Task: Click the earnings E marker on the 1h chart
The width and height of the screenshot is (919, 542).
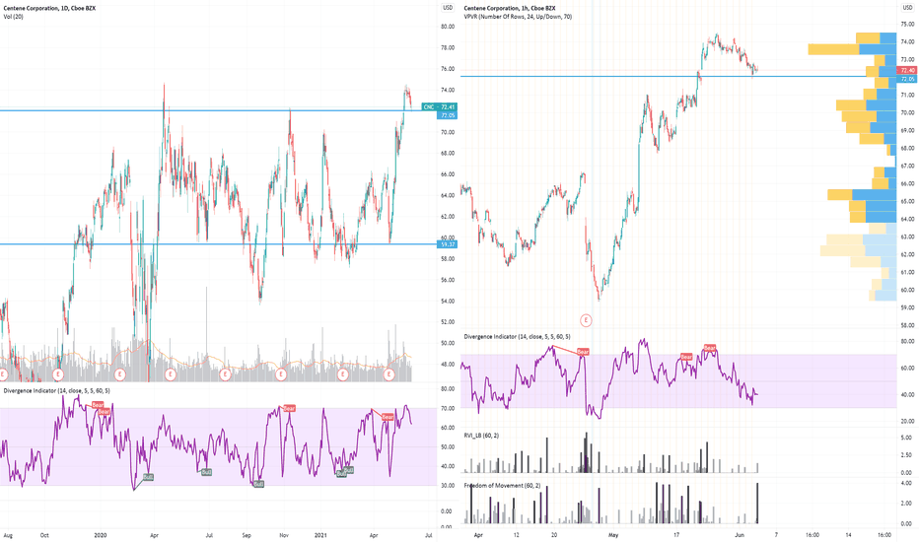Action: click(585, 320)
